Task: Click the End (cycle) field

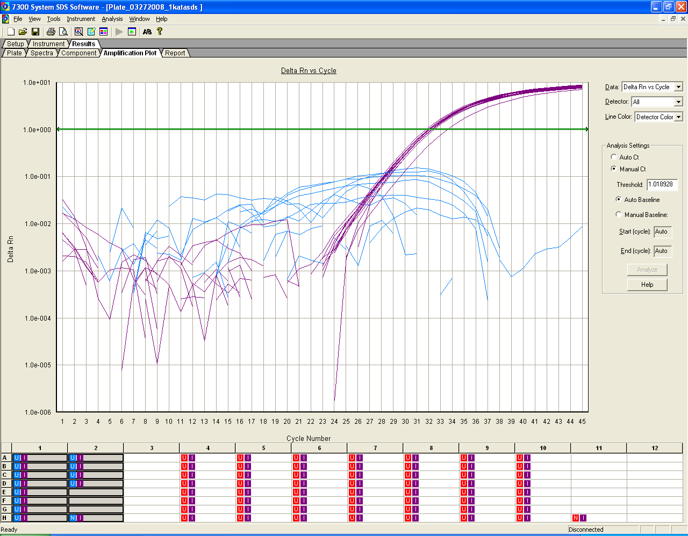Action: pos(663,251)
